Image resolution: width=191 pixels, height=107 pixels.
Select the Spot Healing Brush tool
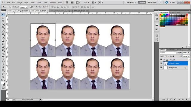click(x=3, y=34)
